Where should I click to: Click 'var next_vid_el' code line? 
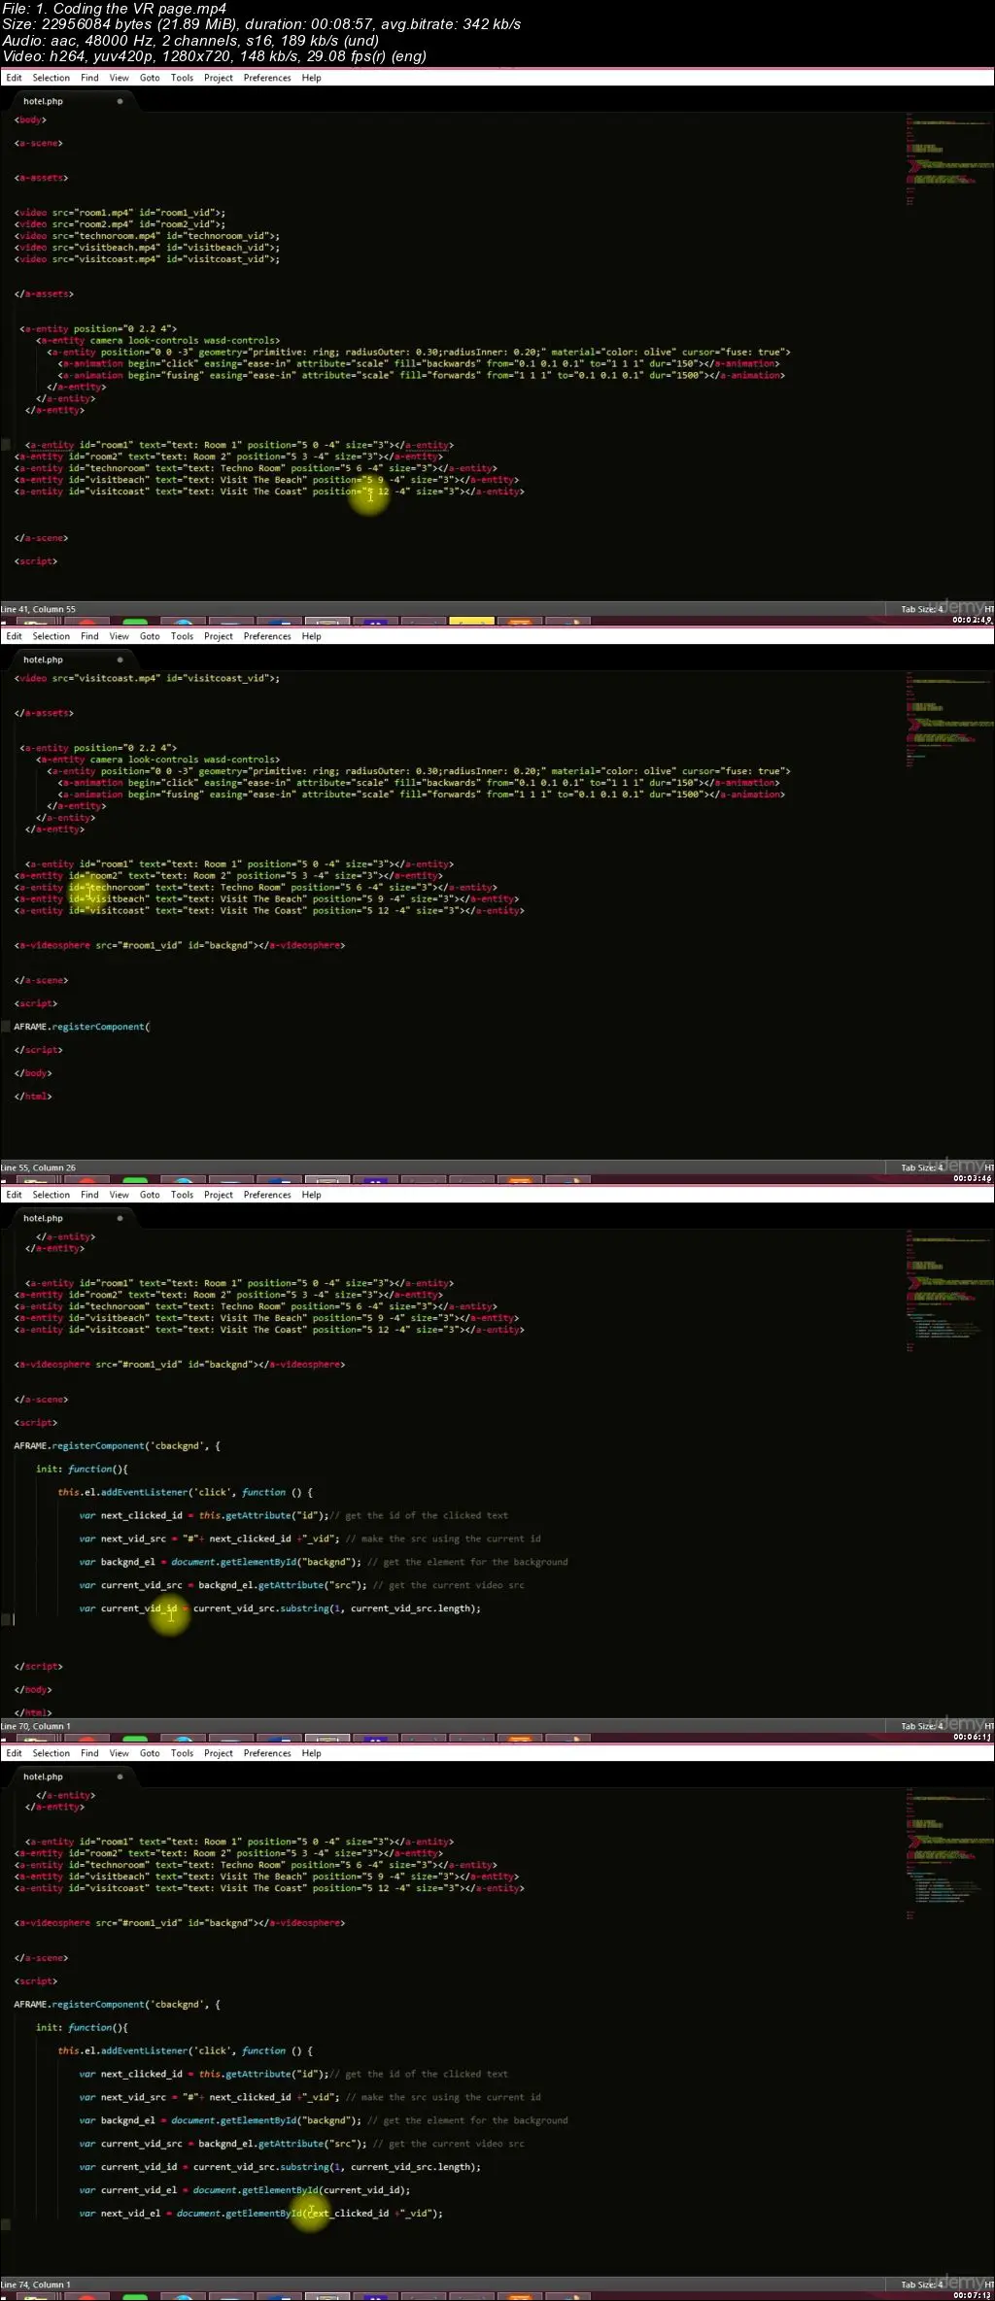coord(260,2214)
